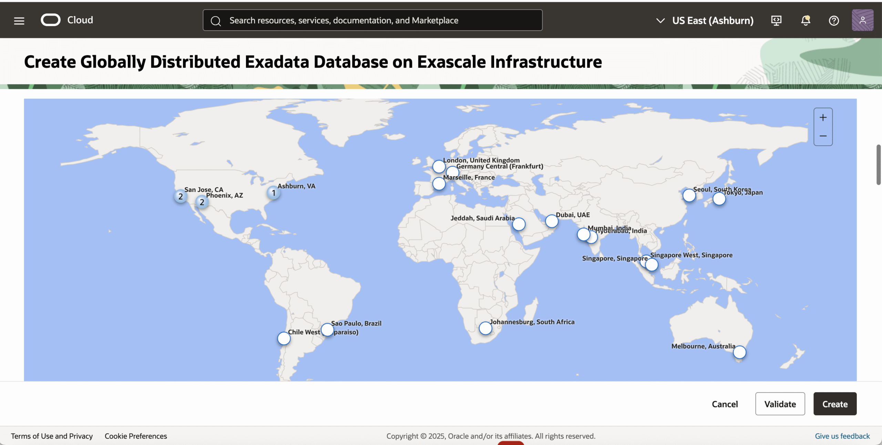Image resolution: width=882 pixels, height=445 pixels.
Task: Open the user profile avatar menu
Action: point(862,20)
